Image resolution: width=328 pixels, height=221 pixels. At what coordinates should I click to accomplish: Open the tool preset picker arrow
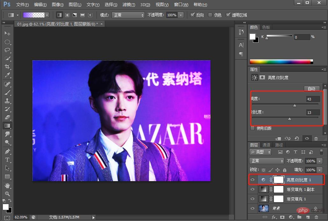point(18,15)
